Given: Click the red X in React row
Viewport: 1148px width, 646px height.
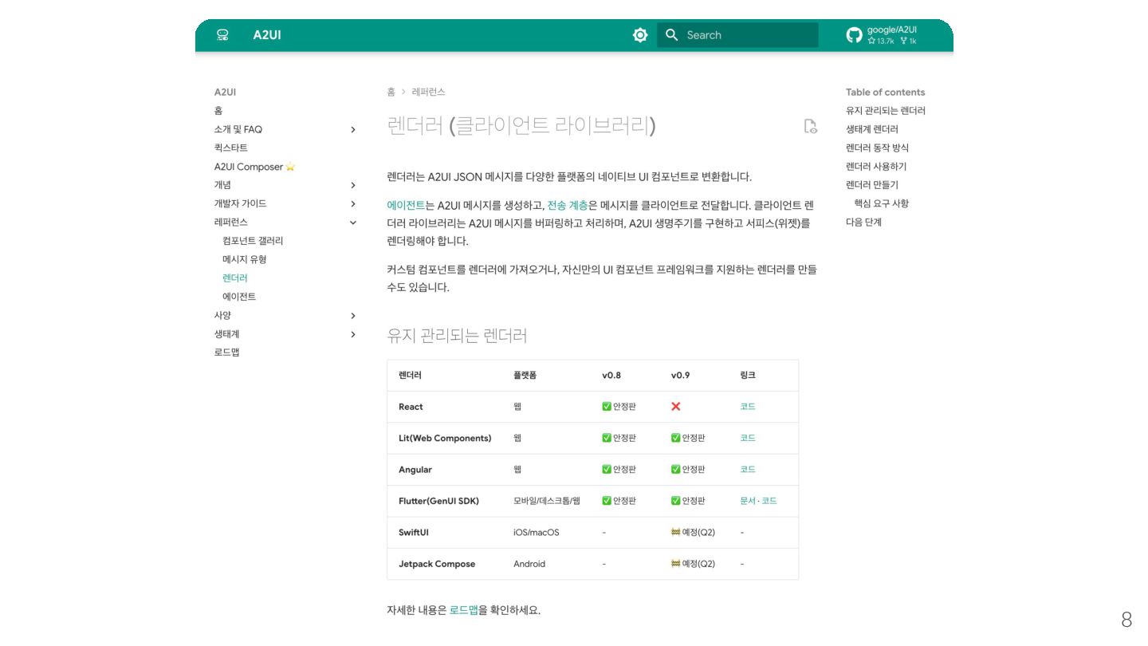Looking at the screenshot, I should coord(676,407).
